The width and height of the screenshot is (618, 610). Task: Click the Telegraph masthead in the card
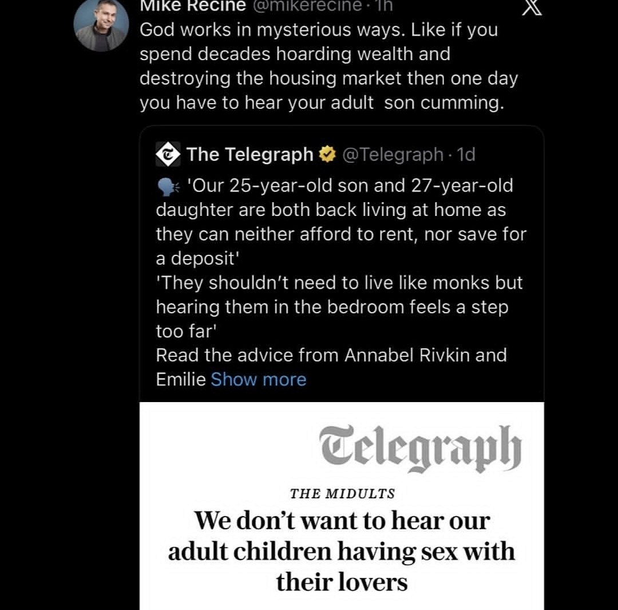(x=421, y=449)
